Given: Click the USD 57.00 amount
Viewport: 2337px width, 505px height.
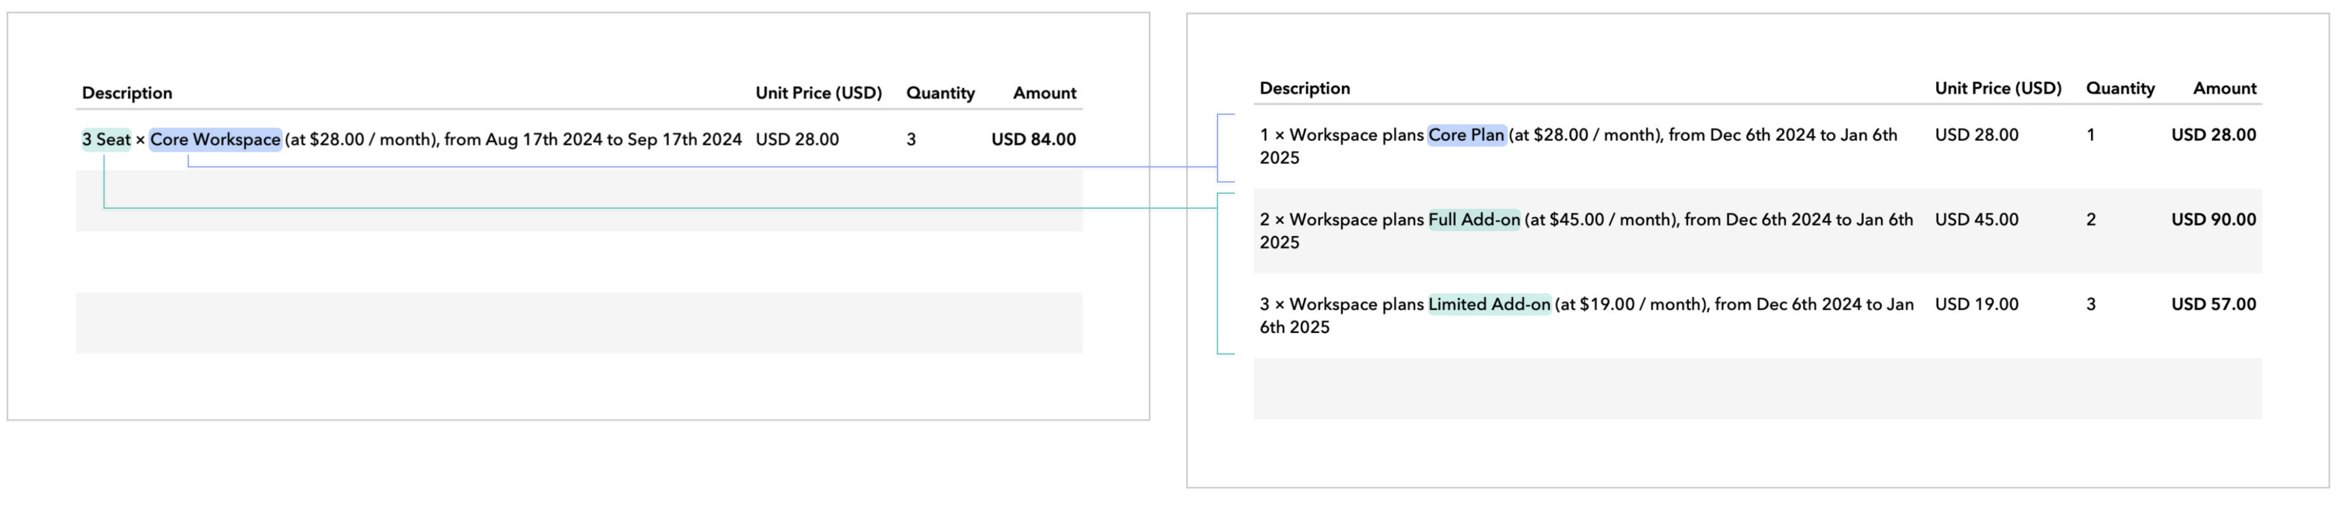Looking at the screenshot, I should pos(2213,304).
